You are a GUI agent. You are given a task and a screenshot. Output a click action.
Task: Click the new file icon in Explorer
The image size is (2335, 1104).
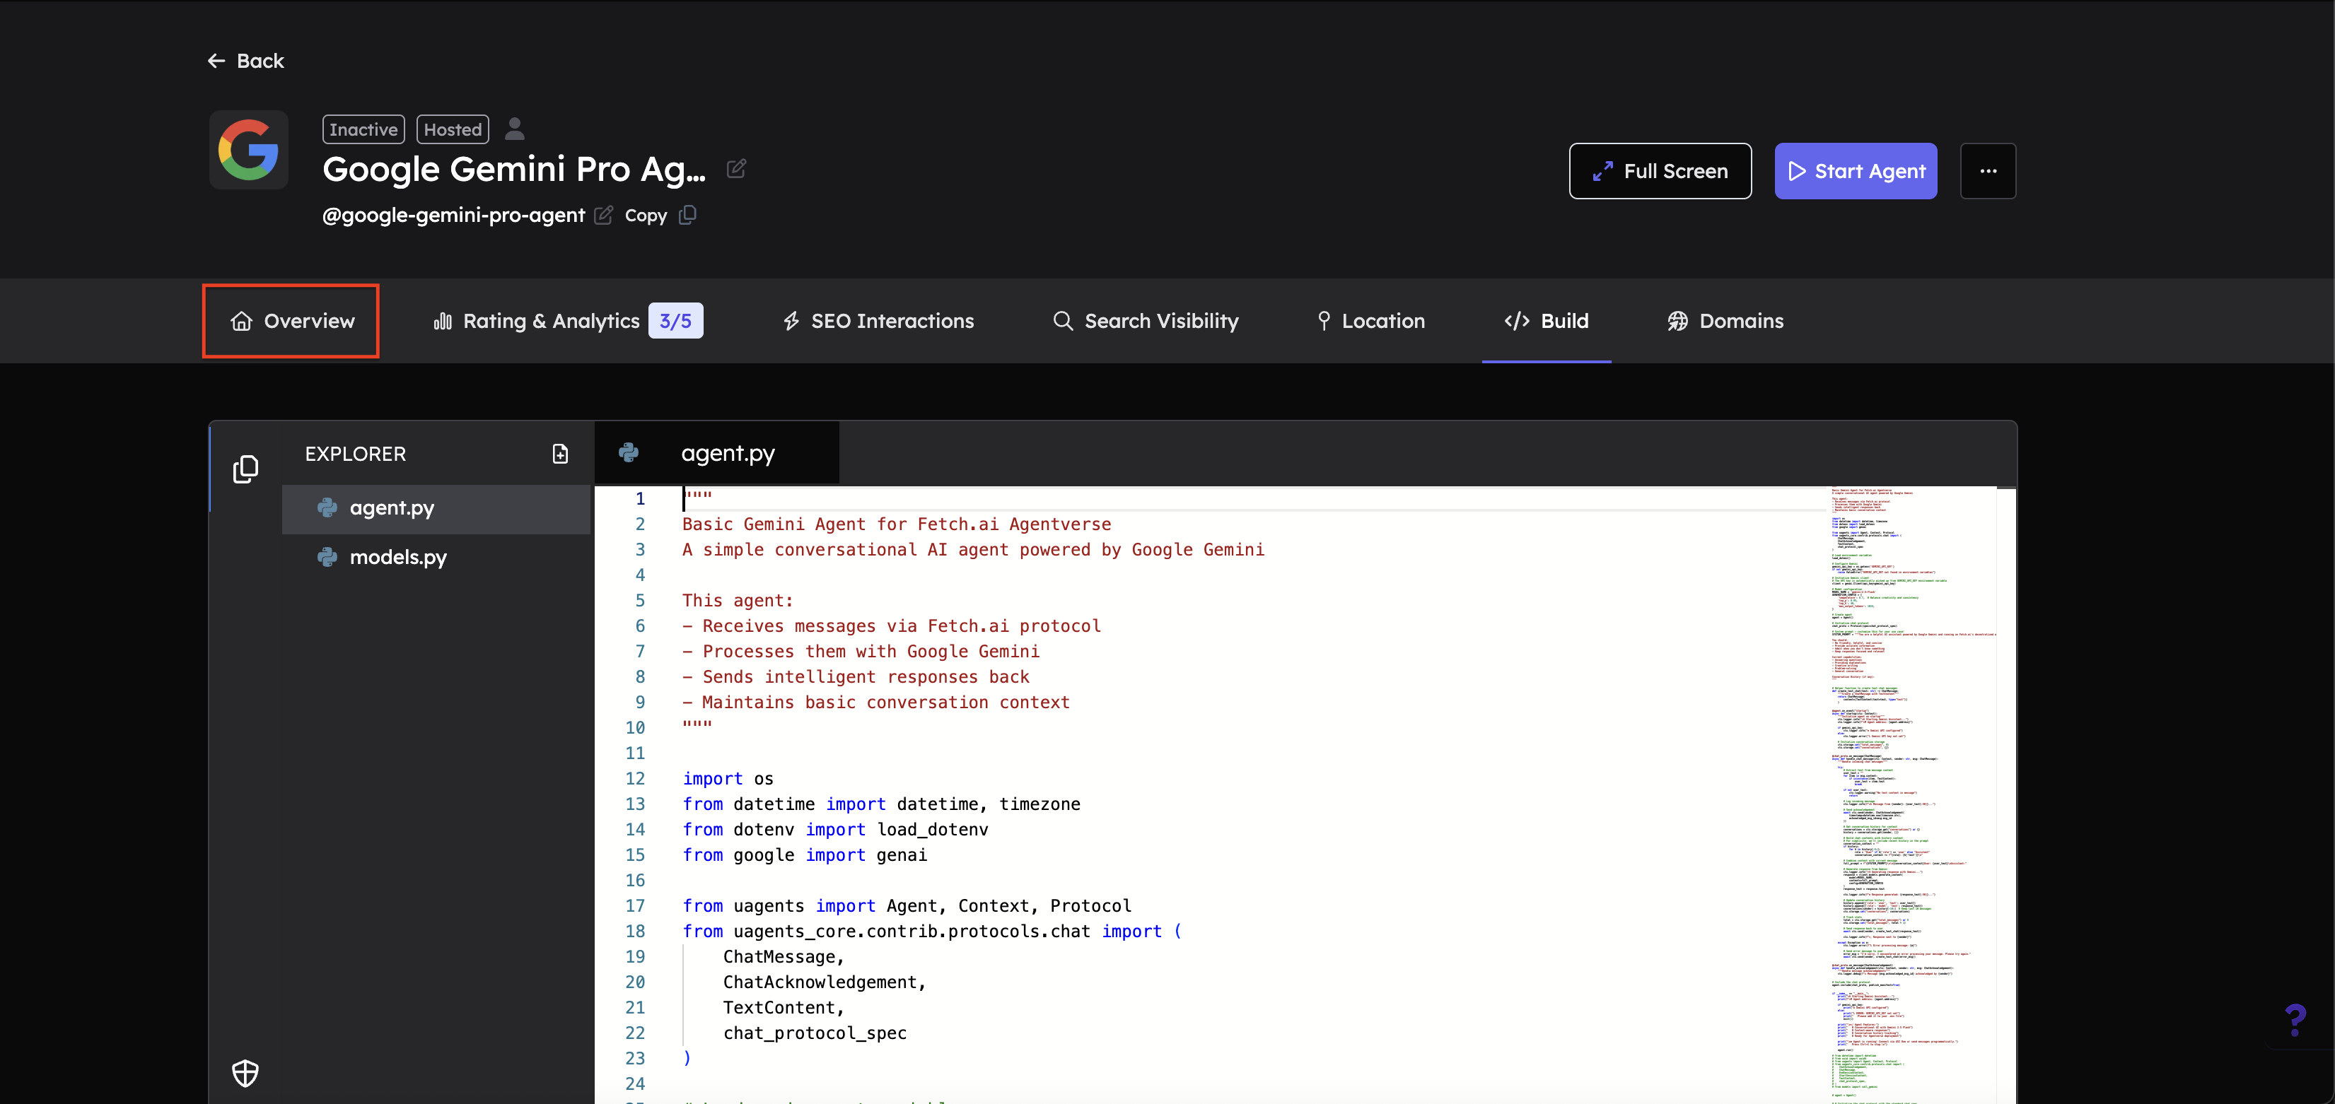[x=561, y=454]
